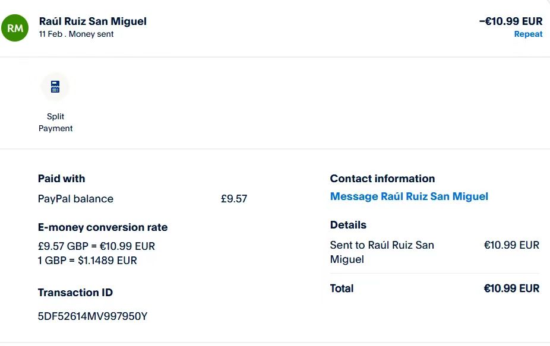Click the Paid with heading

pos(61,179)
